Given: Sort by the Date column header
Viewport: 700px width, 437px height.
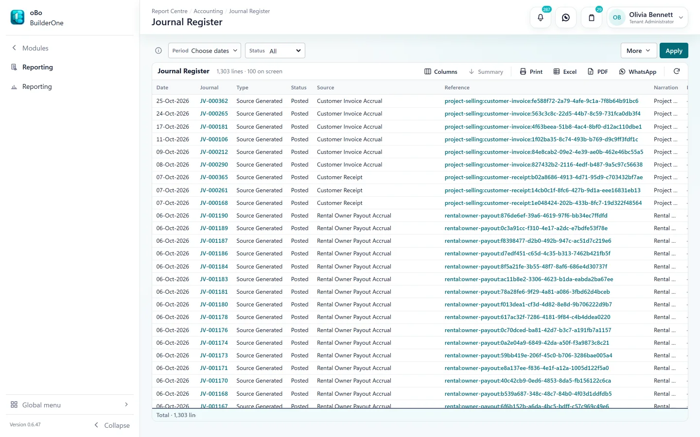Looking at the screenshot, I should [x=162, y=87].
